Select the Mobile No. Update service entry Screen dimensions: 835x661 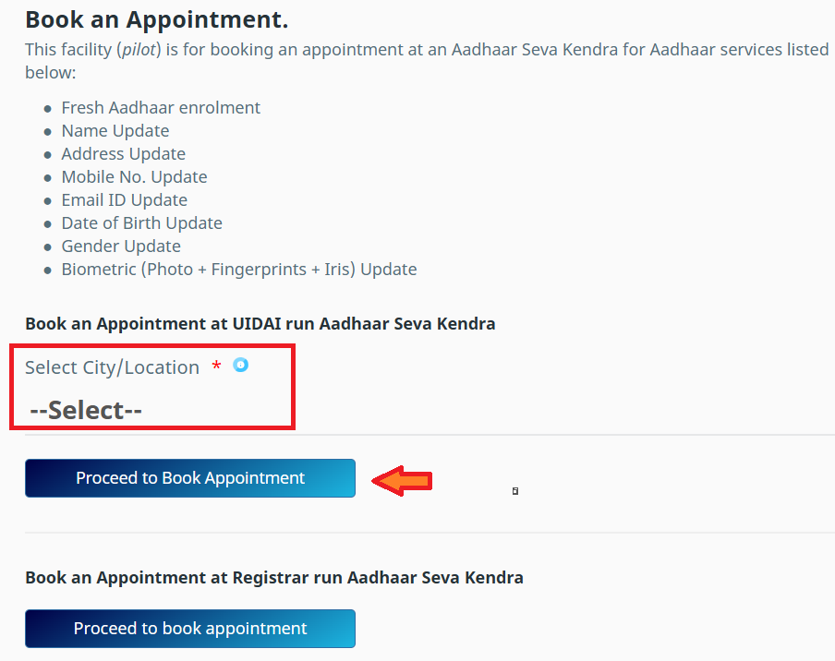pyautogui.click(x=134, y=177)
